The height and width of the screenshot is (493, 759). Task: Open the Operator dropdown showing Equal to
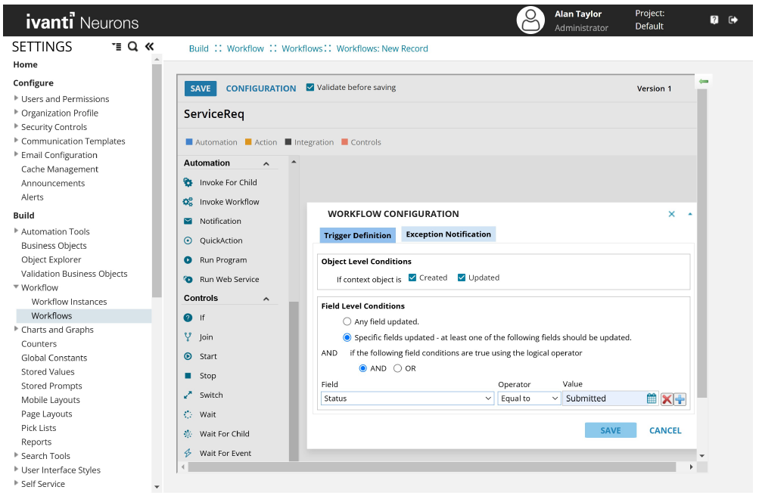pos(529,398)
